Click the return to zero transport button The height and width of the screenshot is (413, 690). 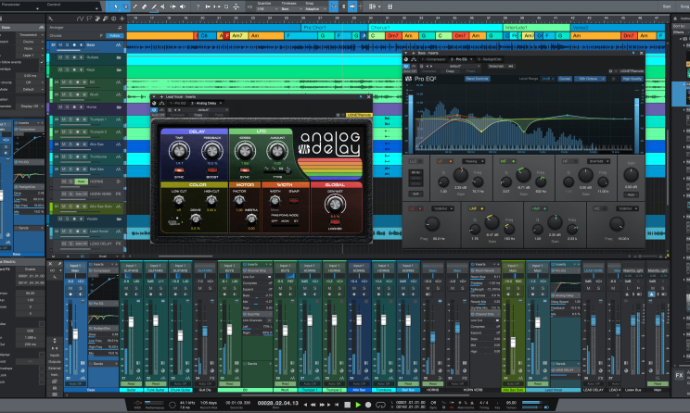tap(337, 405)
